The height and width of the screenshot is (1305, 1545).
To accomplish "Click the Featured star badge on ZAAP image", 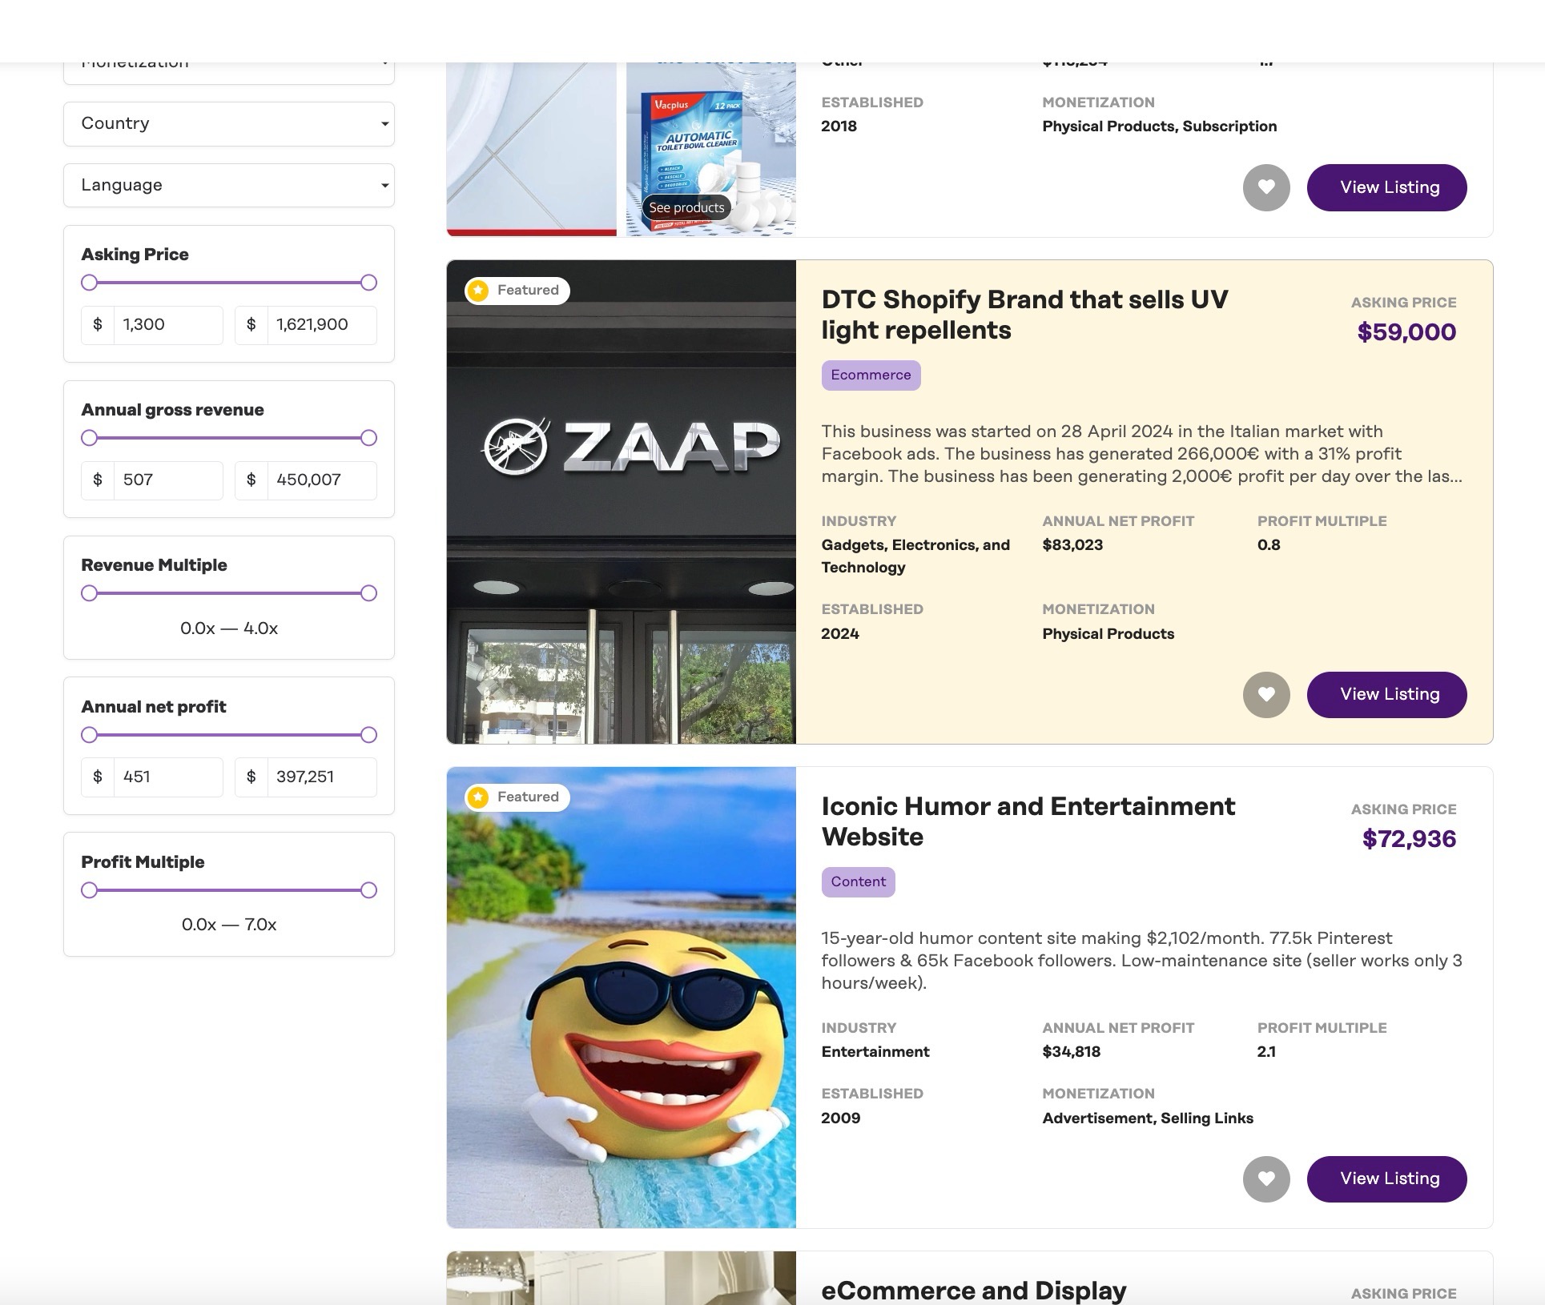I will 517,290.
